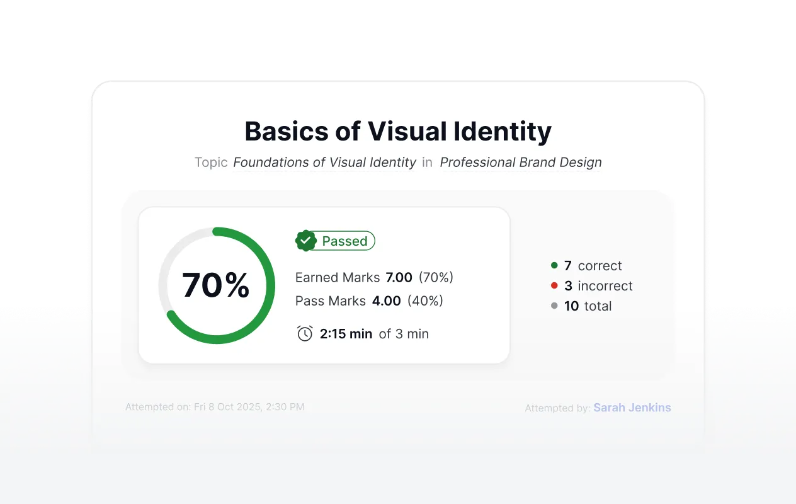Open the Professional Brand Design course link

point(521,162)
